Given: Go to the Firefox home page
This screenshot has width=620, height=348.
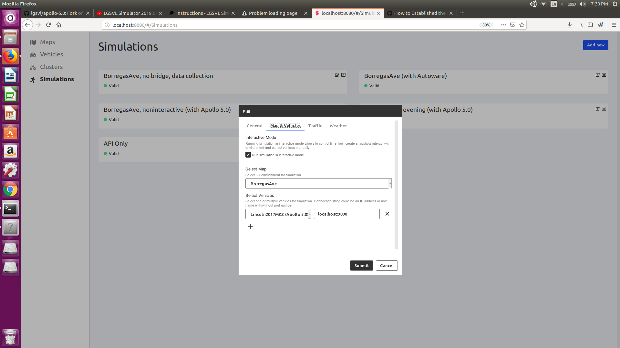Looking at the screenshot, I should pos(59,25).
